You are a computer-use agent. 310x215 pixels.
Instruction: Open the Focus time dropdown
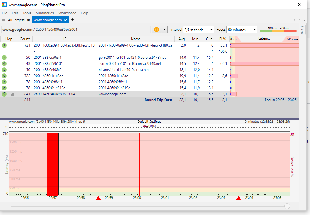click(242, 30)
